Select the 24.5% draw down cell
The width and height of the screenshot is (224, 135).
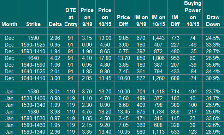213,38
